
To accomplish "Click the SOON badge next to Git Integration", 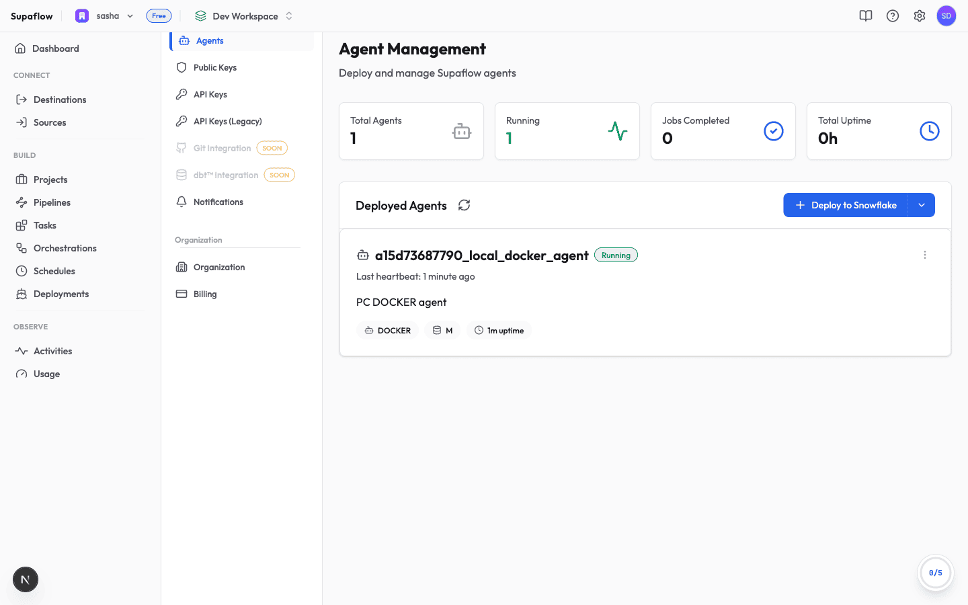I will click(272, 148).
